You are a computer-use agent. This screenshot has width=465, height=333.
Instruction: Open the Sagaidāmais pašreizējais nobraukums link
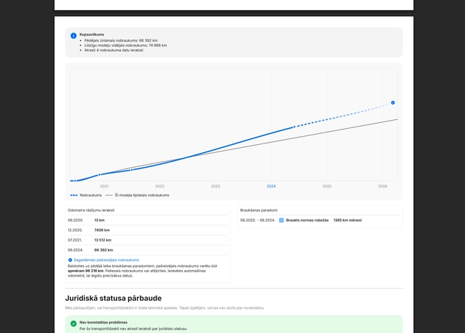coord(106,260)
